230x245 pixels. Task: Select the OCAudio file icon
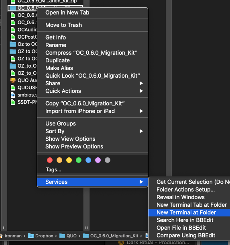click(x=13, y=30)
